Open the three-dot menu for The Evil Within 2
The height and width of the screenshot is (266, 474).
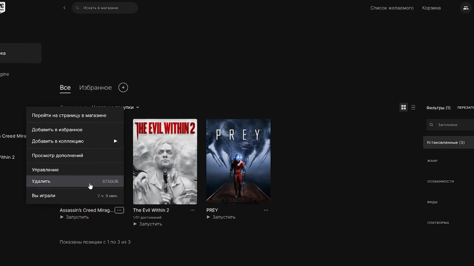point(193,210)
